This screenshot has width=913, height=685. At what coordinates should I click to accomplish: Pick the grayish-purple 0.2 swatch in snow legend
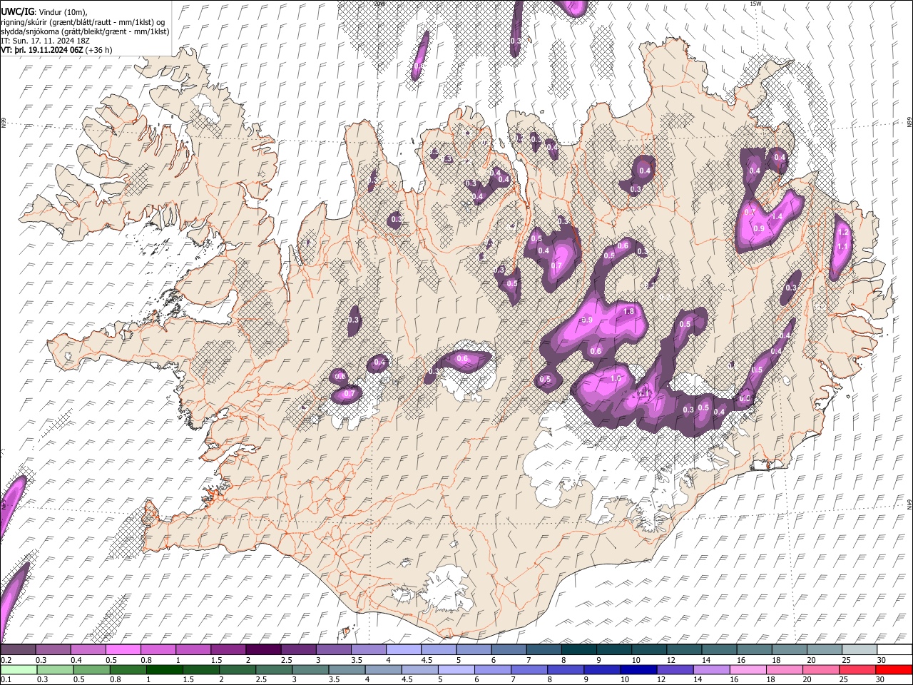pos(18,650)
